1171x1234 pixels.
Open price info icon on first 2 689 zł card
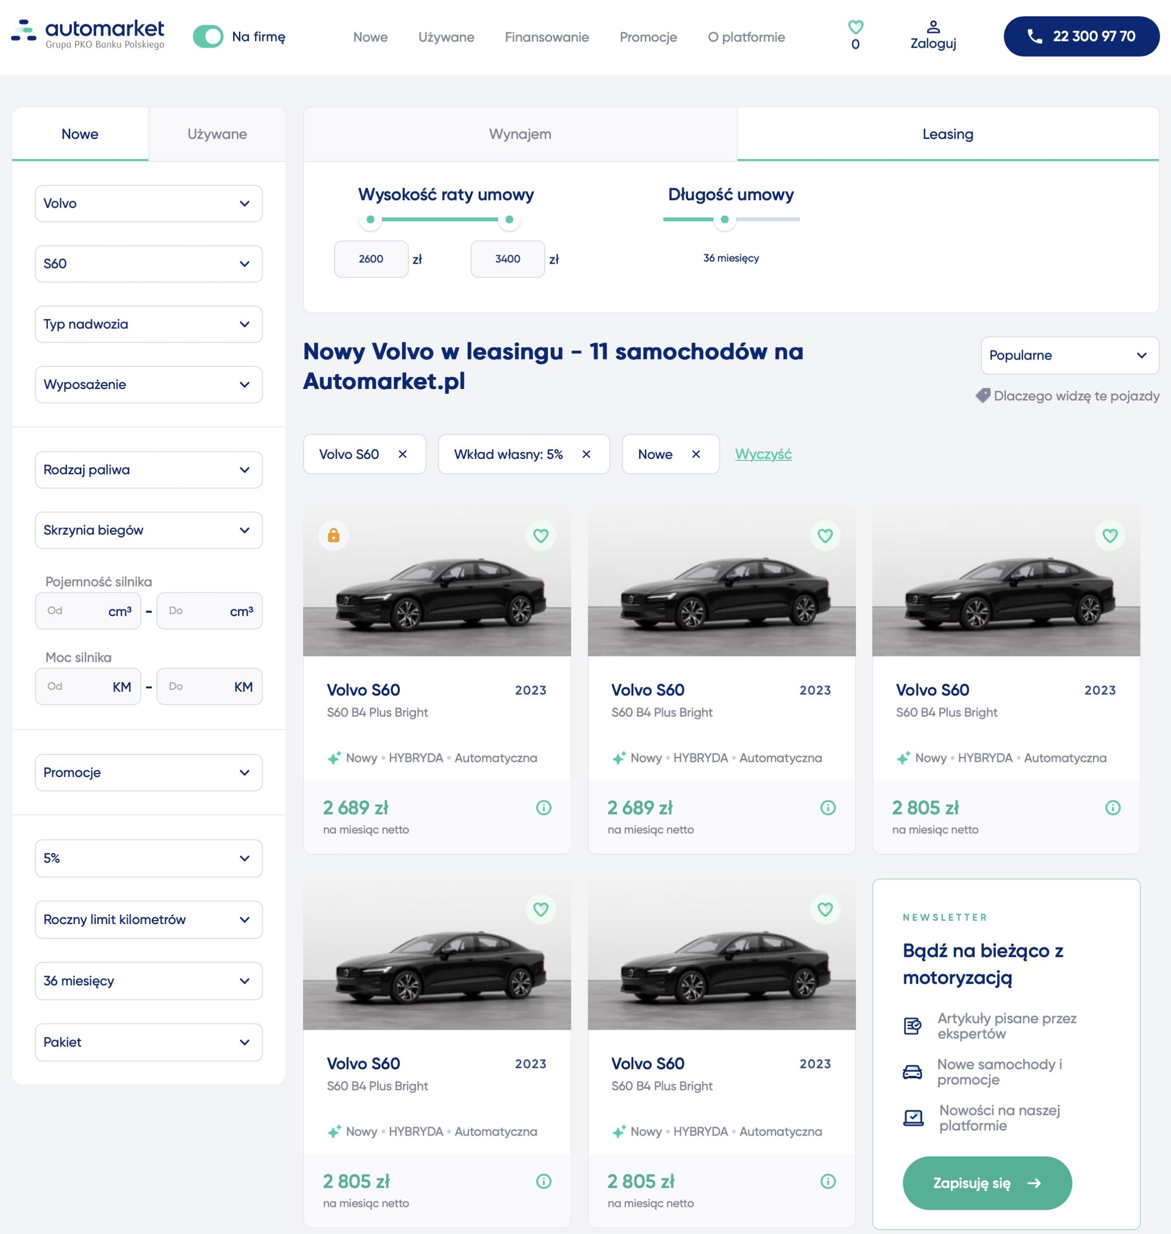pos(543,807)
